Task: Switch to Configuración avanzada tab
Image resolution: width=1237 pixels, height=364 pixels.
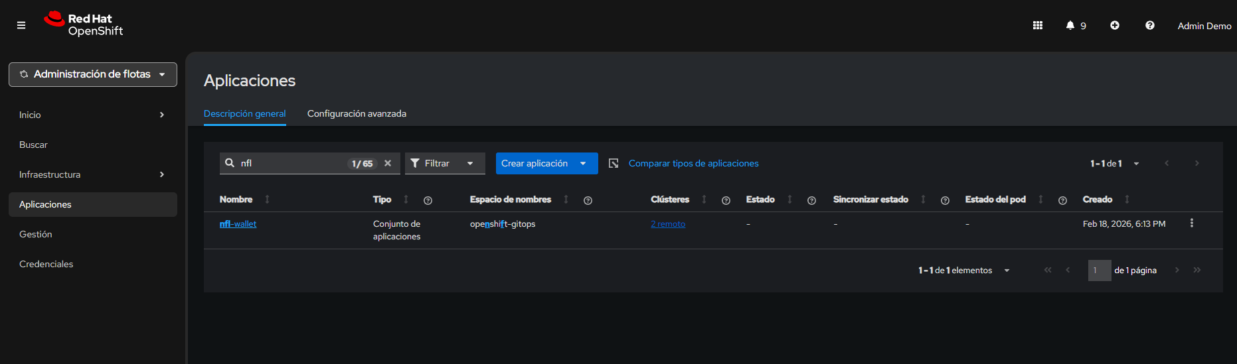Action: tap(357, 113)
